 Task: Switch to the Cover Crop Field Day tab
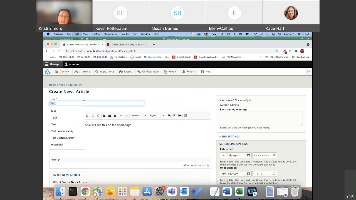pos(127,44)
